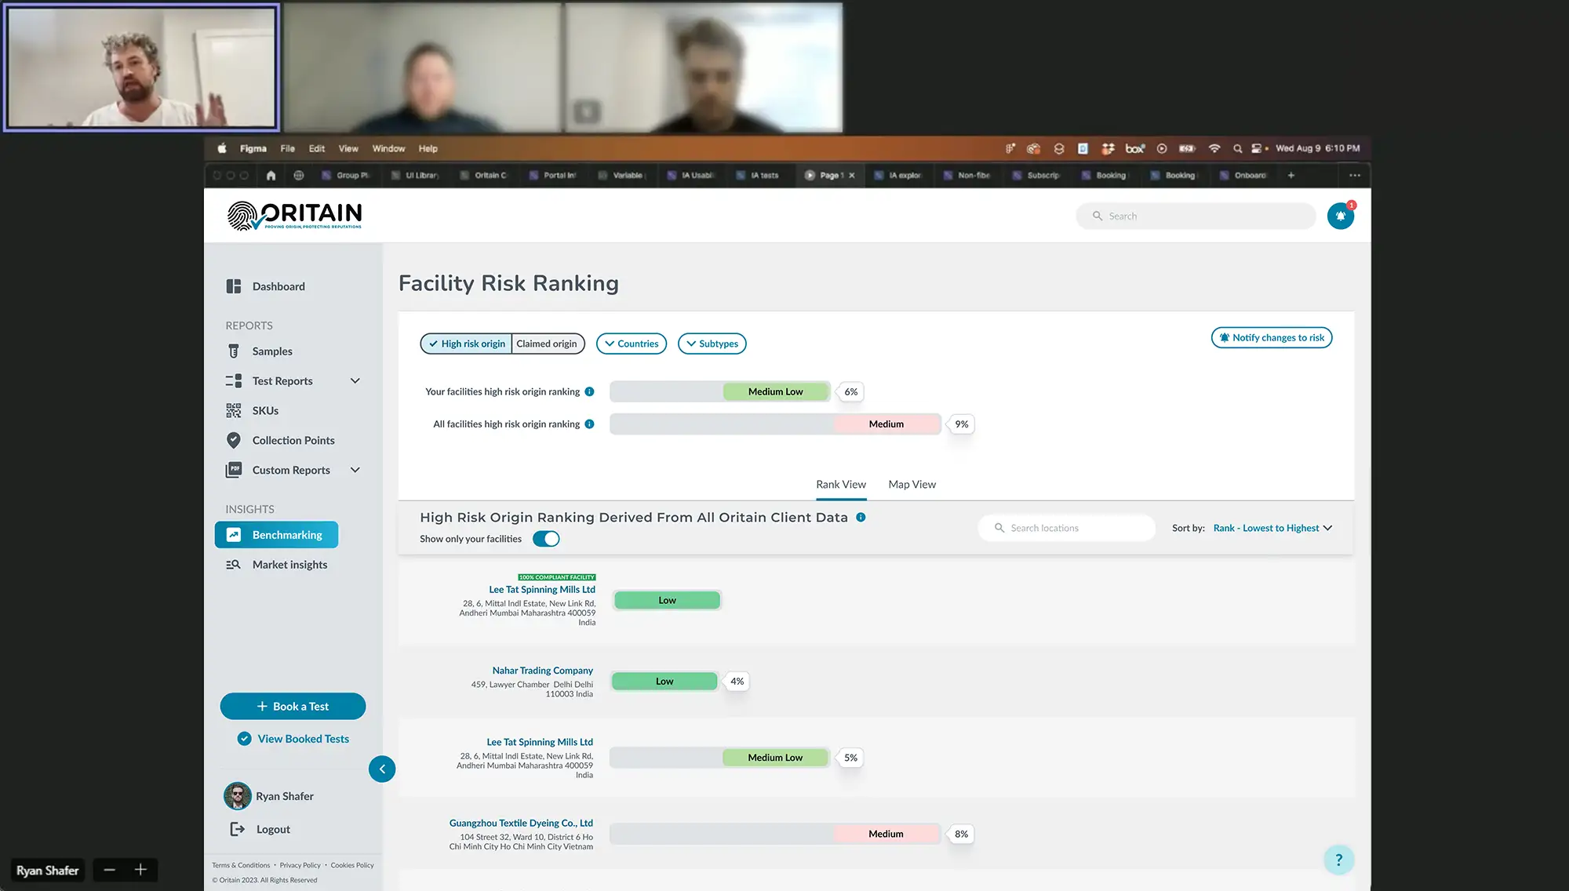
Task: Open the Privacy Policy link
Action: (x=300, y=865)
